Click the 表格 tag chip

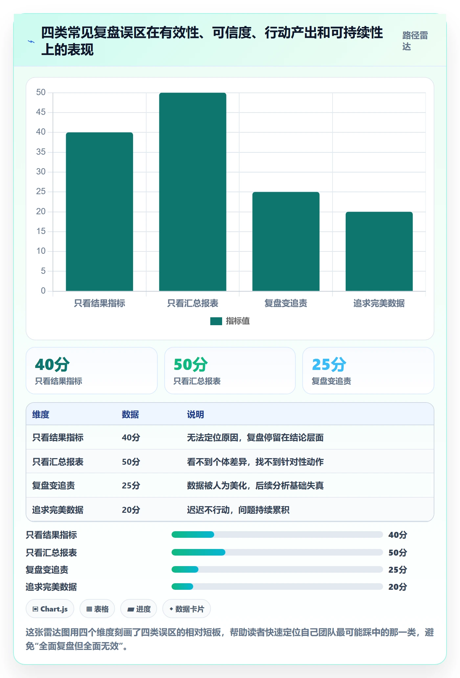click(97, 609)
